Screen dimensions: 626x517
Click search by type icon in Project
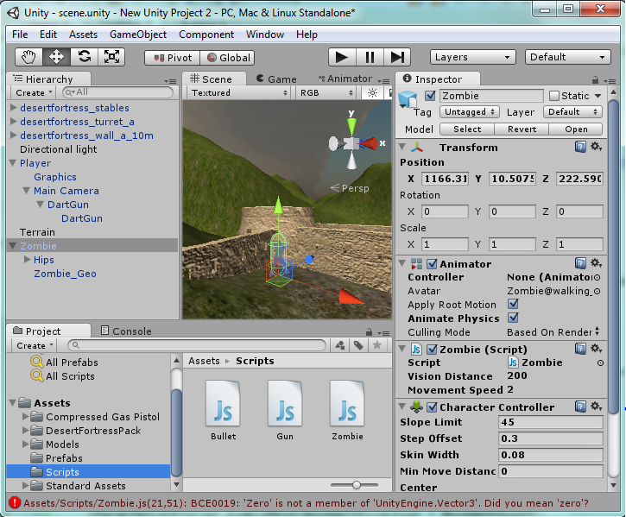(340, 345)
